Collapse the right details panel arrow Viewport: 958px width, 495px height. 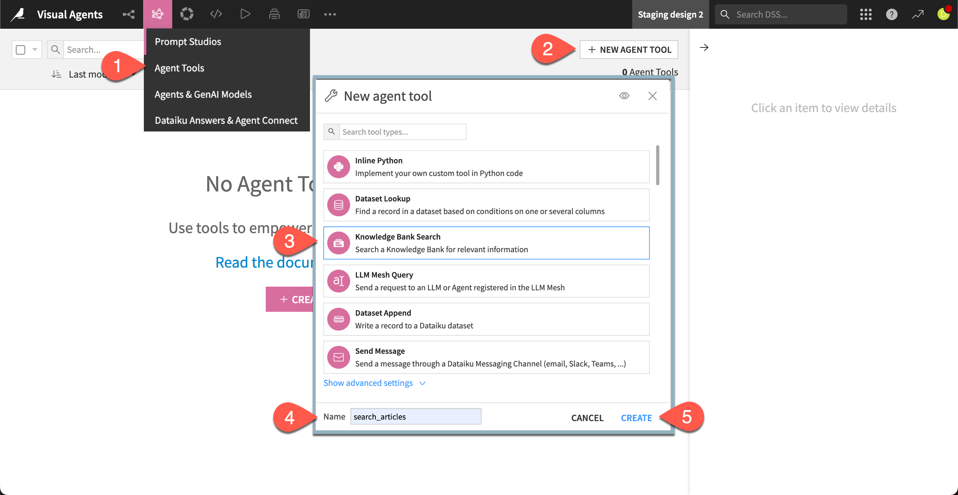point(704,47)
